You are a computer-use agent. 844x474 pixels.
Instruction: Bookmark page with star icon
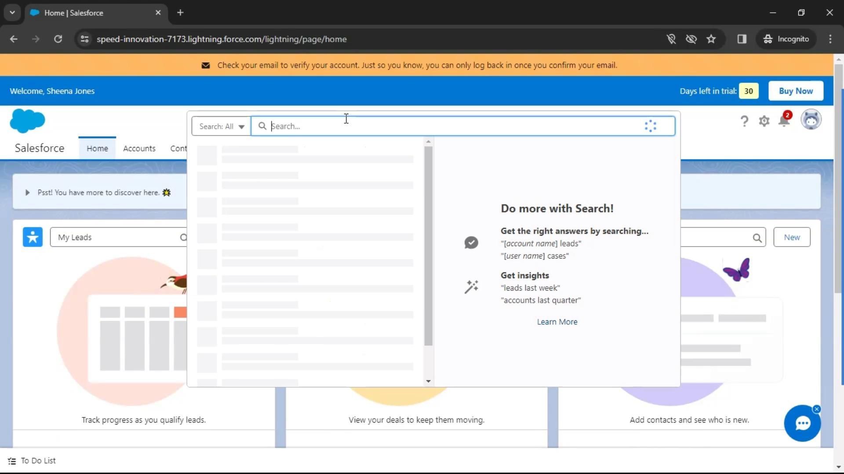711,39
